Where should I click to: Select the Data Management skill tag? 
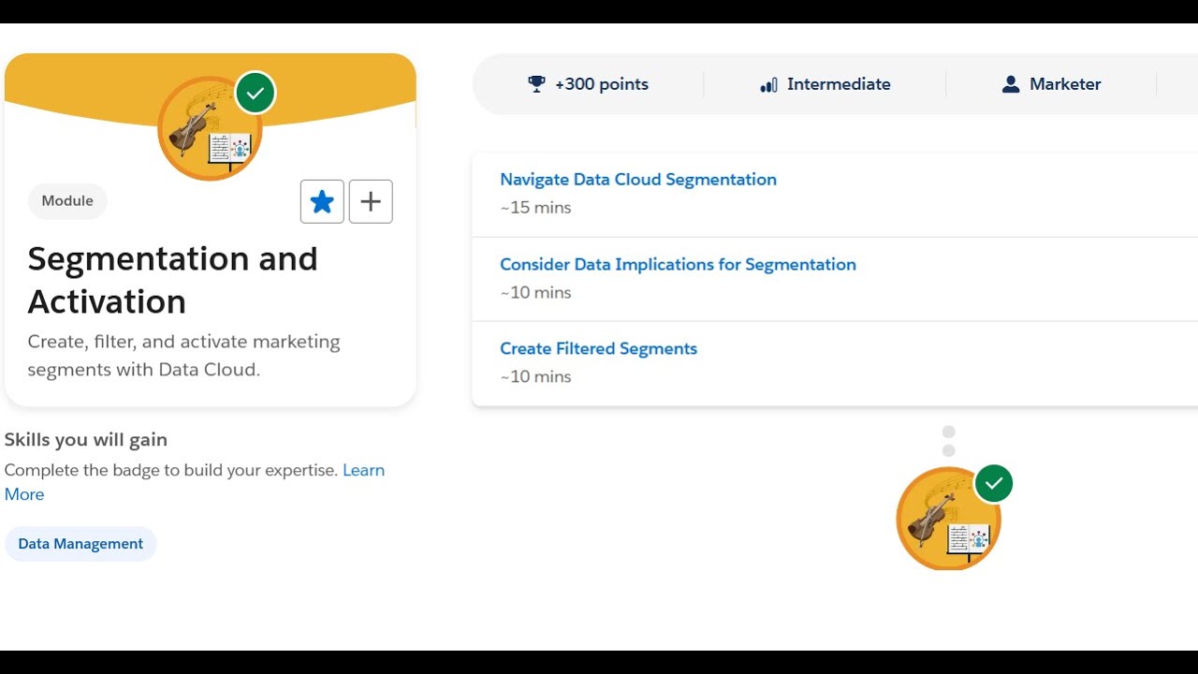[80, 544]
